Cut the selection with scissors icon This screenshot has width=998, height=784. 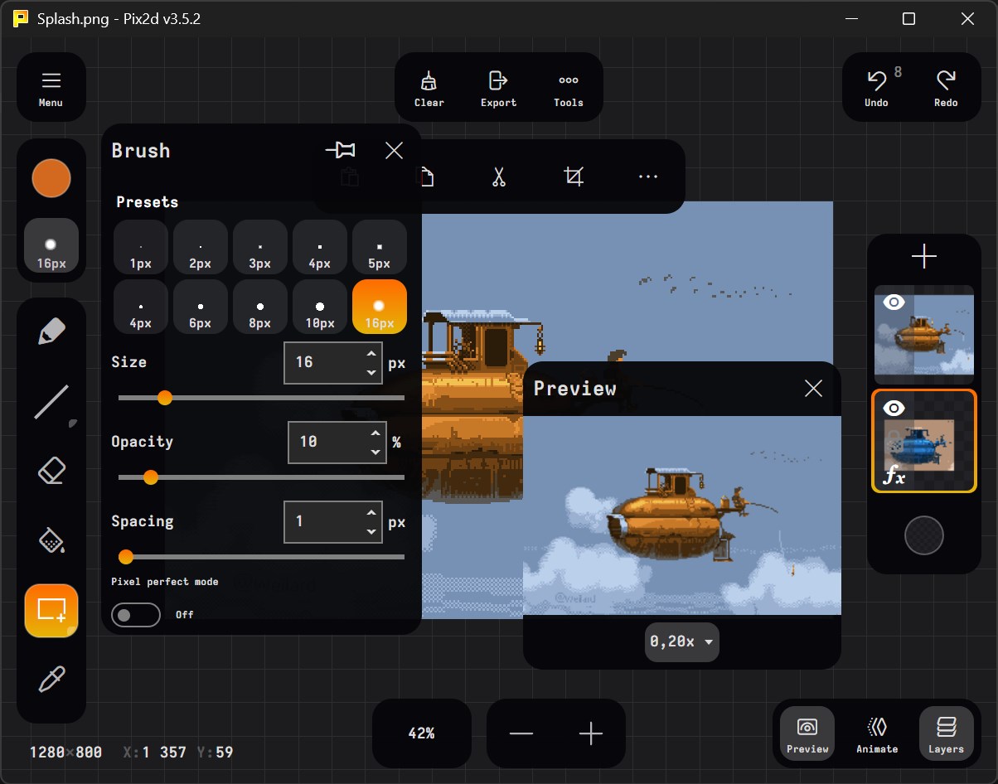coord(498,177)
